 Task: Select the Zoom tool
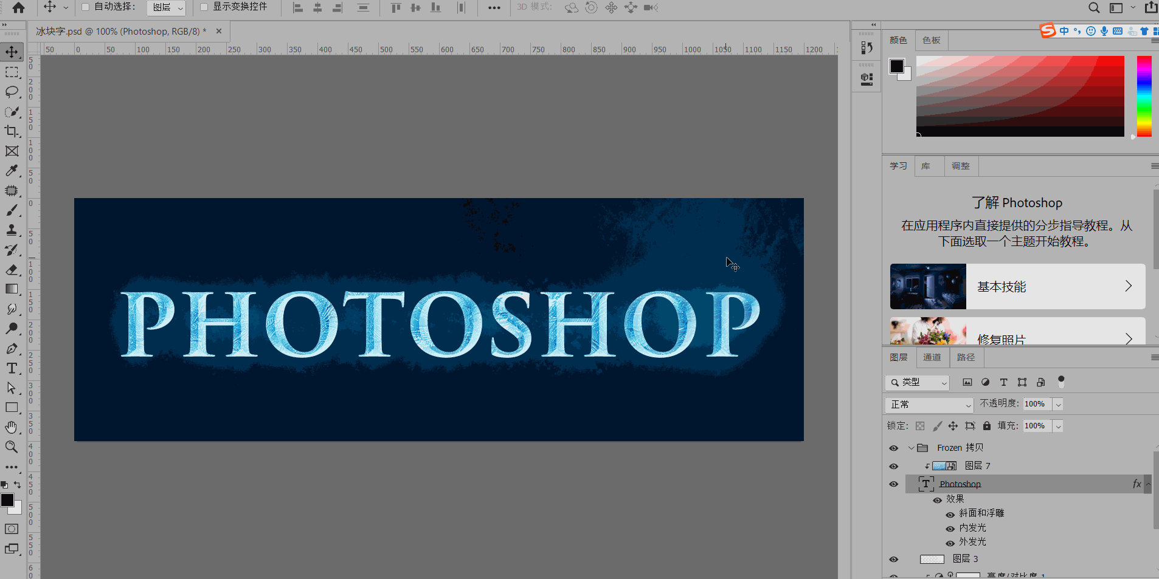pos(12,447)
